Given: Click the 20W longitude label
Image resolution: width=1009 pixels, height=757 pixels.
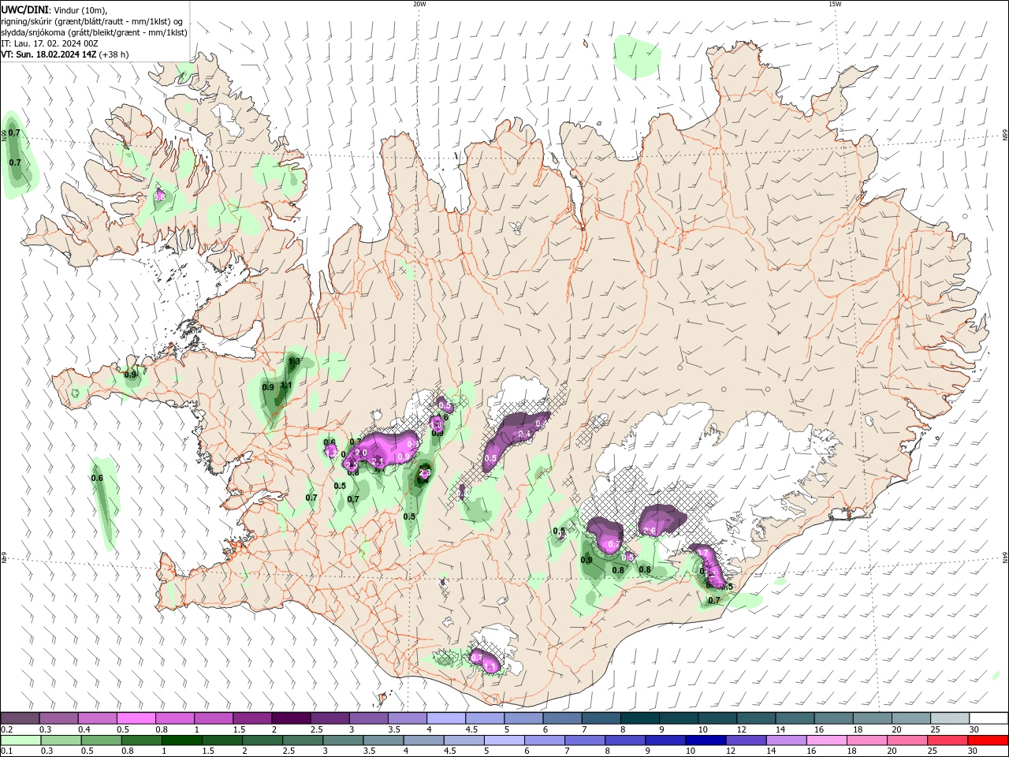Looking at the screenshot, I should pos(419,4).
